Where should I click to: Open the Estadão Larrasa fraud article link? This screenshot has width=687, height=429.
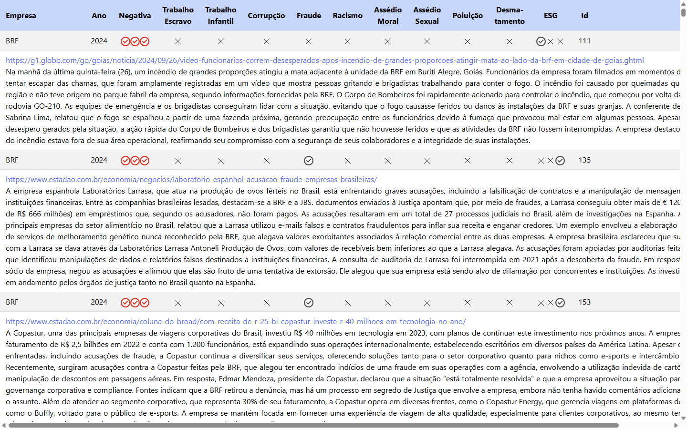[191, 180]
